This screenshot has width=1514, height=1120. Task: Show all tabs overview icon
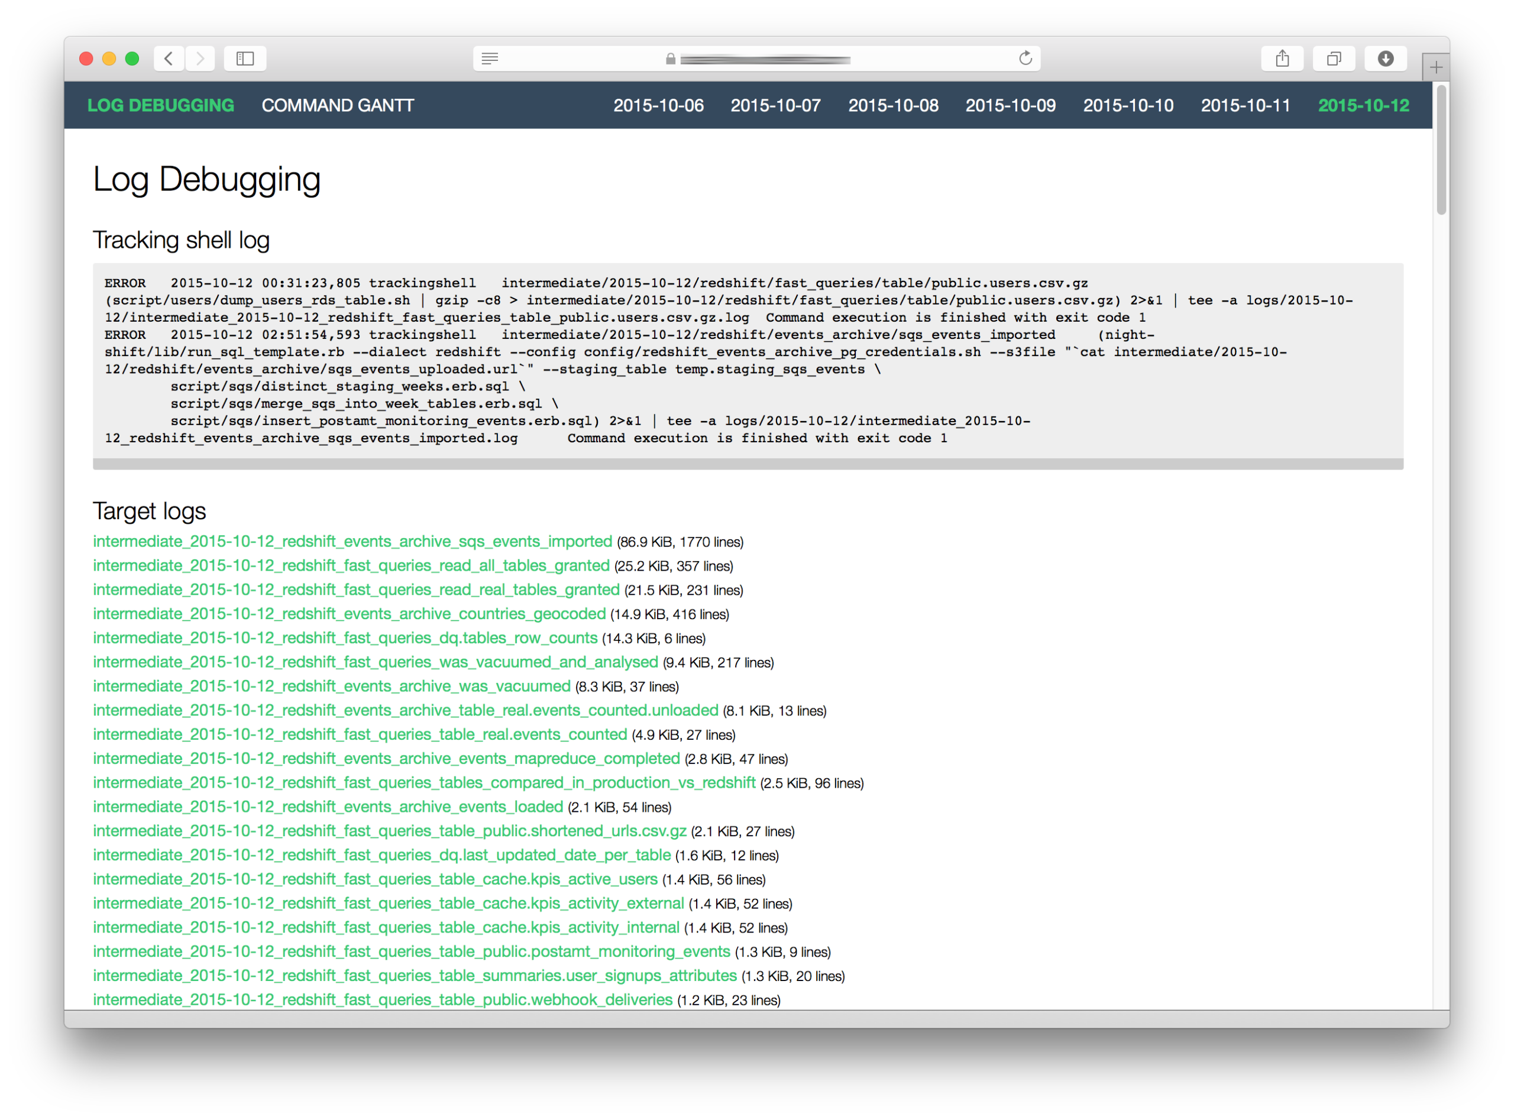coord(1333,59)
